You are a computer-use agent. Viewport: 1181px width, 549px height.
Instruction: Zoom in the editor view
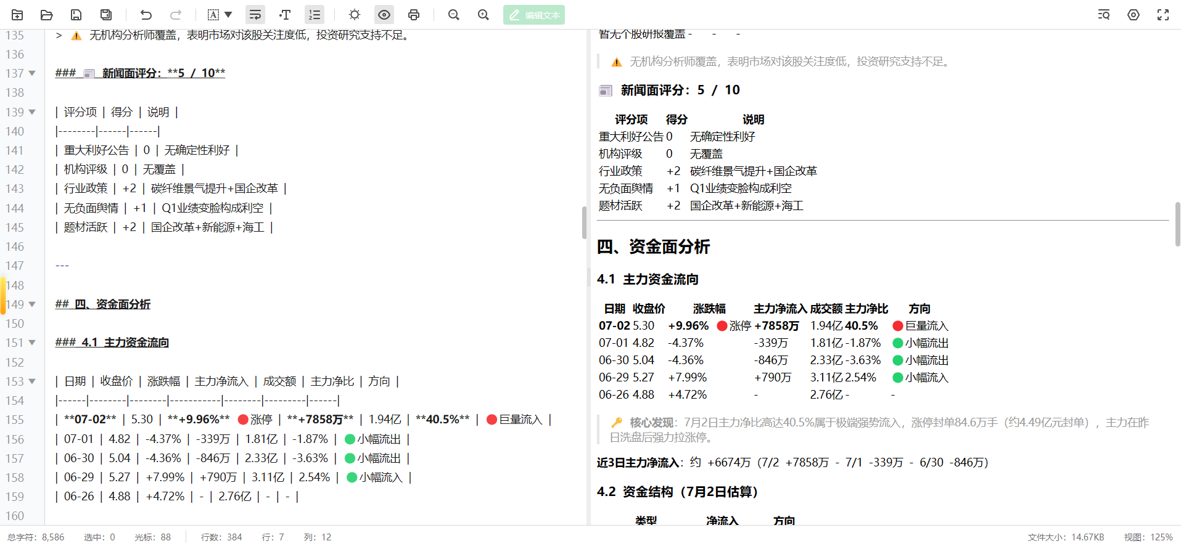pyautogui.click(x=484, y=15)
